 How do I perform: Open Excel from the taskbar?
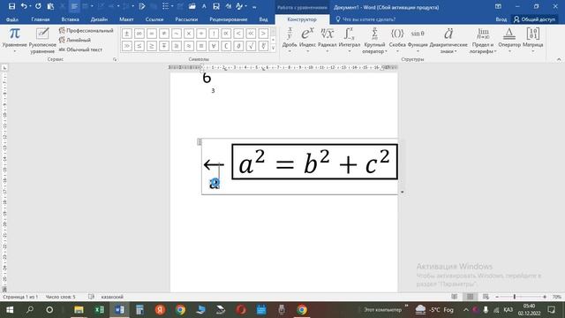point(99,310)
